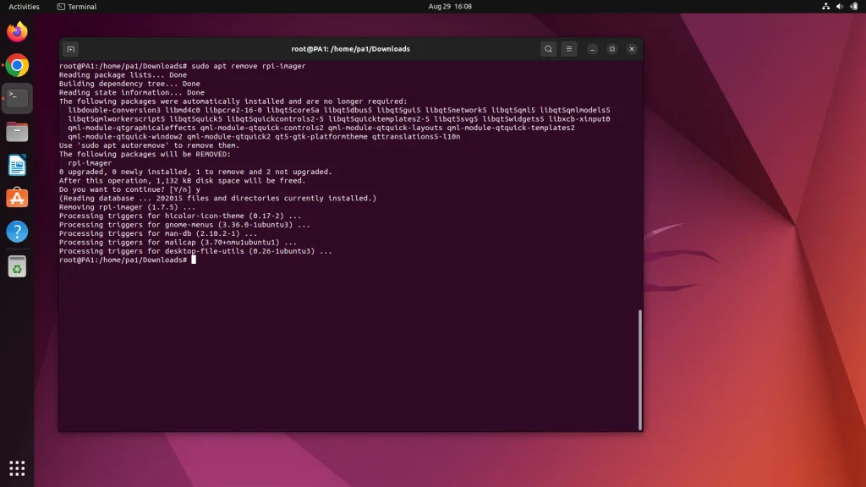Open the Terminal app menu in top bar
This screenshot has height=487, width=866.
[x=77, y=7]
